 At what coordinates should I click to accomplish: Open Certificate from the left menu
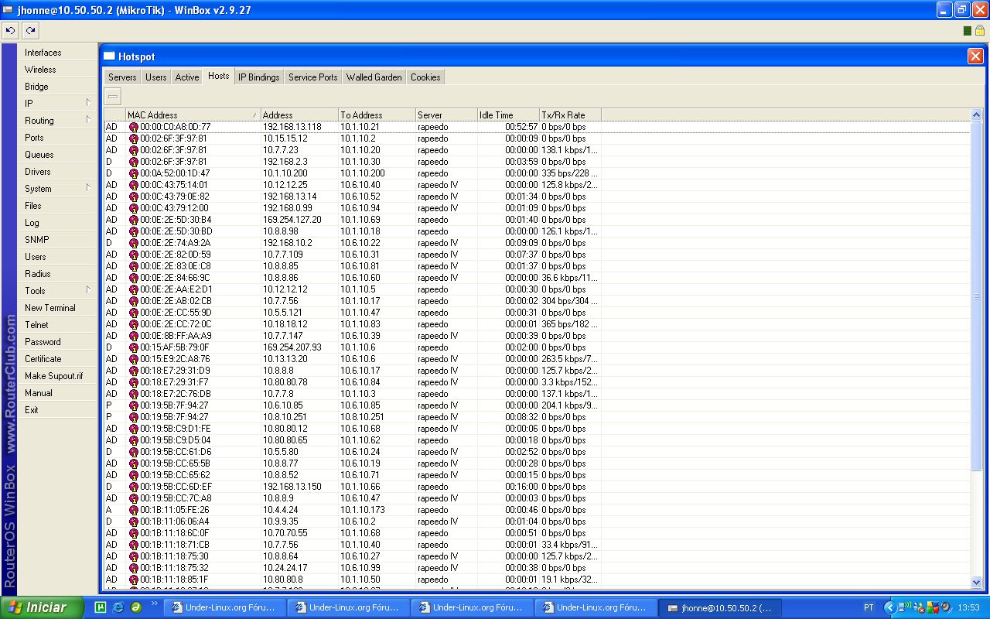(58, 359)
